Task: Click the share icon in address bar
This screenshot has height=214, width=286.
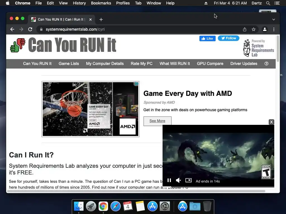Action: tap(245, 29)
